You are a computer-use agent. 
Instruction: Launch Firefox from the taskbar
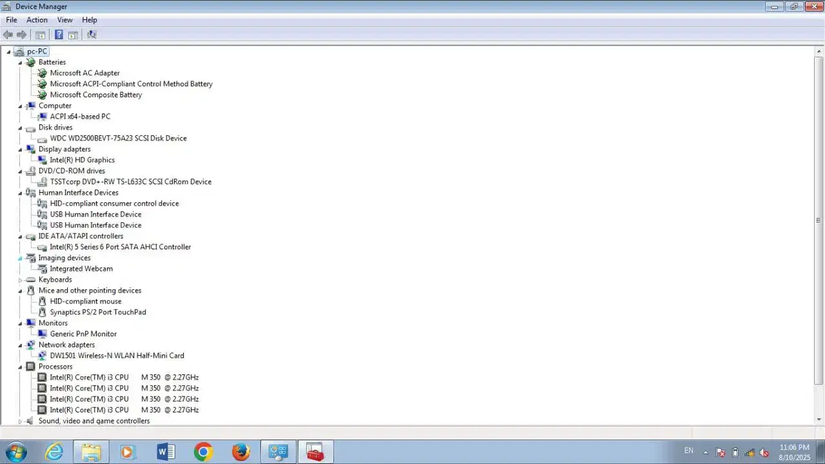tap(240, 452)
